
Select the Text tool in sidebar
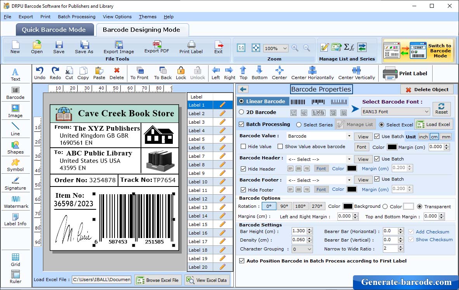tap(15, 74)
